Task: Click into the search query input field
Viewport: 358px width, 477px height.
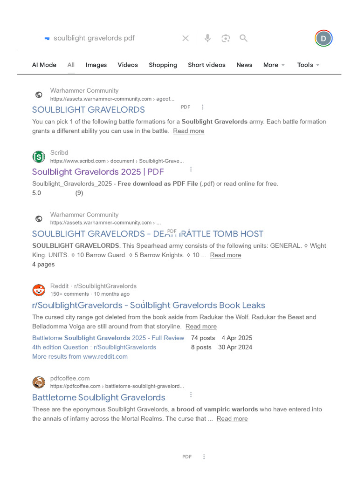Action: (112, 38)
